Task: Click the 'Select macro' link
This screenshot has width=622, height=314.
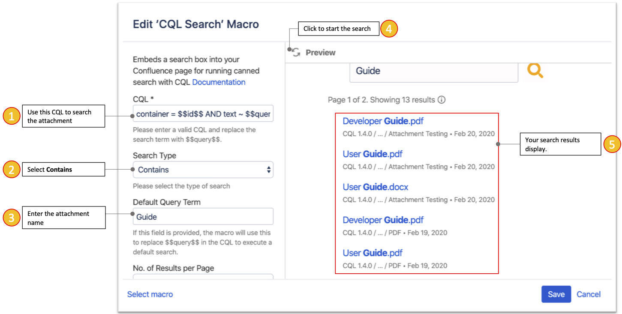Action: coord(150,294)
